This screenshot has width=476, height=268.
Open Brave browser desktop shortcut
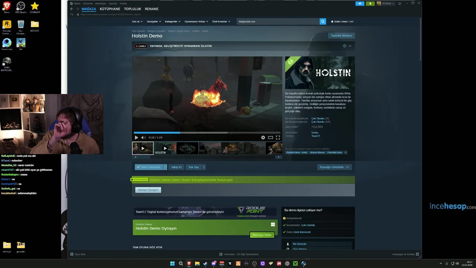click(7, 7)
